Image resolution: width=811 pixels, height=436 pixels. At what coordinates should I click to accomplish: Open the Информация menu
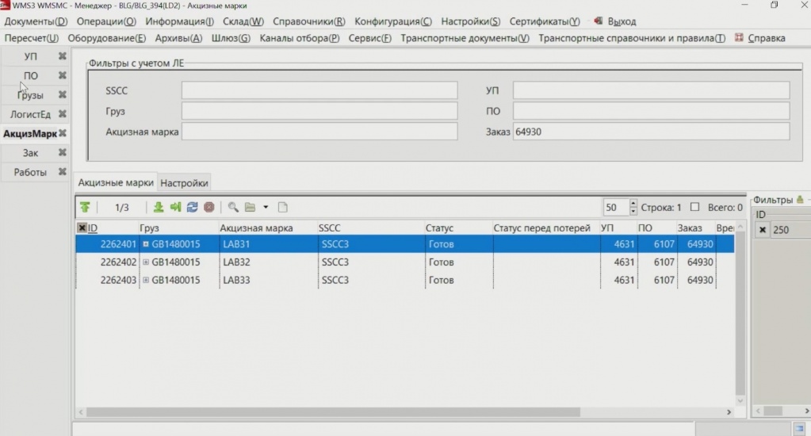point(179,21)
